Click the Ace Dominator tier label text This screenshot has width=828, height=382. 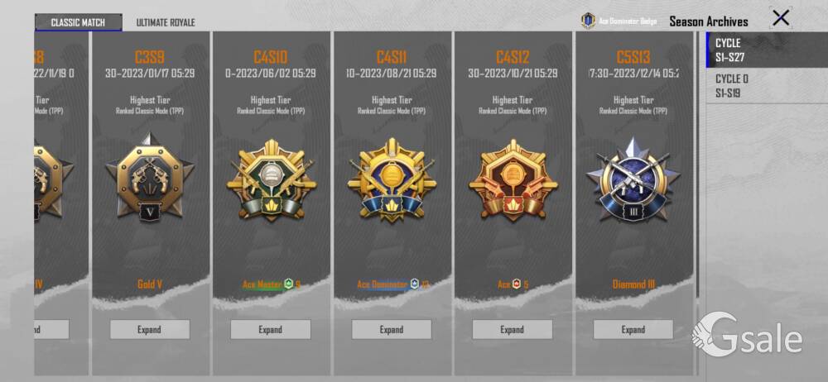[383, 284]
